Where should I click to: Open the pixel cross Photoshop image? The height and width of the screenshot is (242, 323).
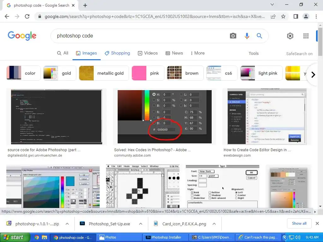[x=143, y=186]
